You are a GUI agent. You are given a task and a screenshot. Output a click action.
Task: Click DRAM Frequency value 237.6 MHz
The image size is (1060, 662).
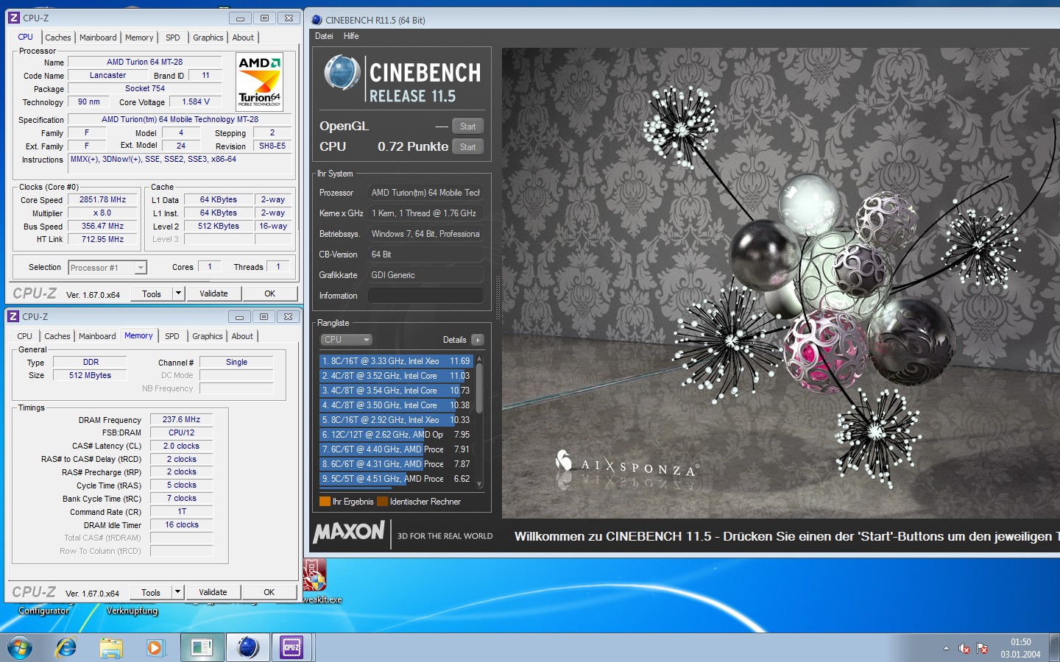coord(182,419)
